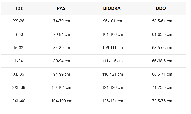
Task: Click the PAS column header
Action: tap(61, 8)
